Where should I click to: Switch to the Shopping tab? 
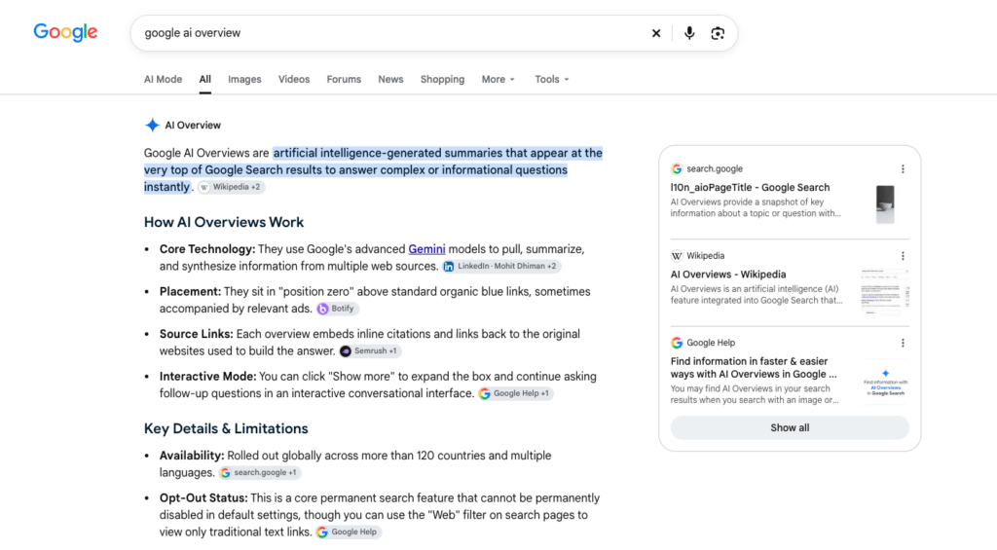tap(443, 80)
